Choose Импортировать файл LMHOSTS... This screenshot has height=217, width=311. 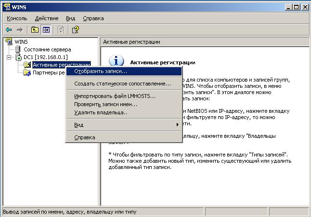pyautogui.click(x=124, y=96)
